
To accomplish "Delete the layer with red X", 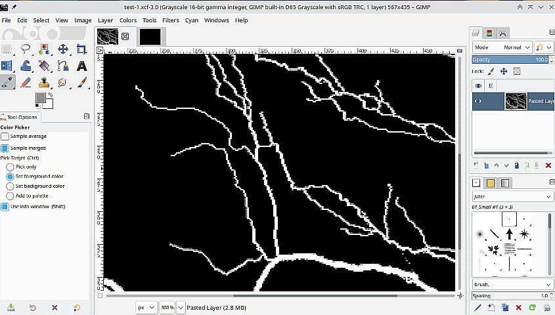I will click(x=548, y=165).
